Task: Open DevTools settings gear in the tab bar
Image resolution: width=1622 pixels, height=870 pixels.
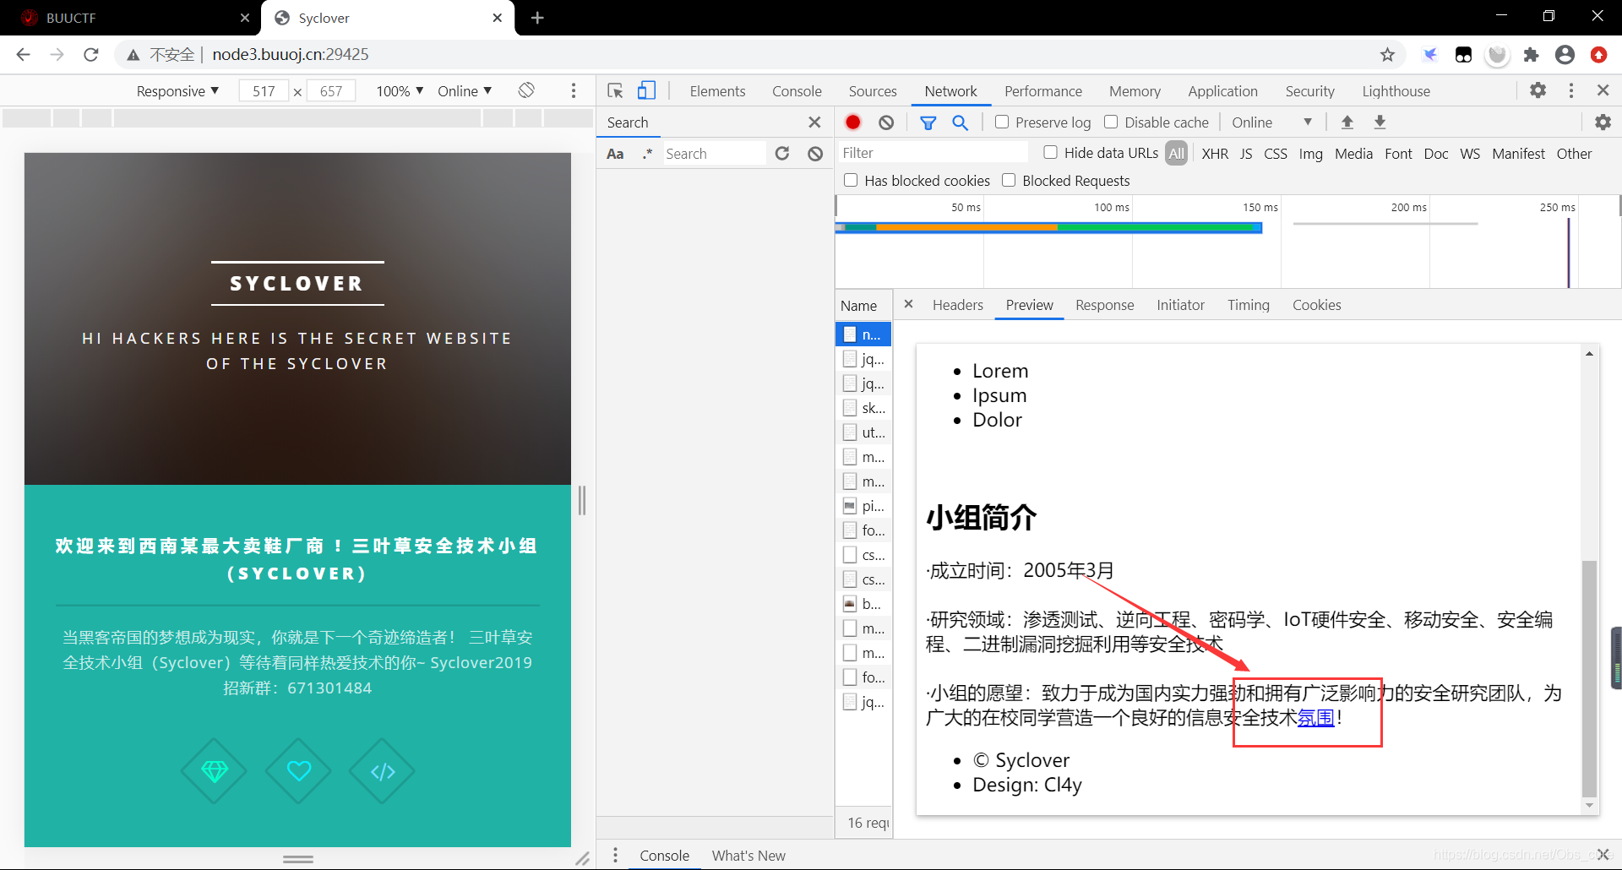Action: click(1538, 90)
